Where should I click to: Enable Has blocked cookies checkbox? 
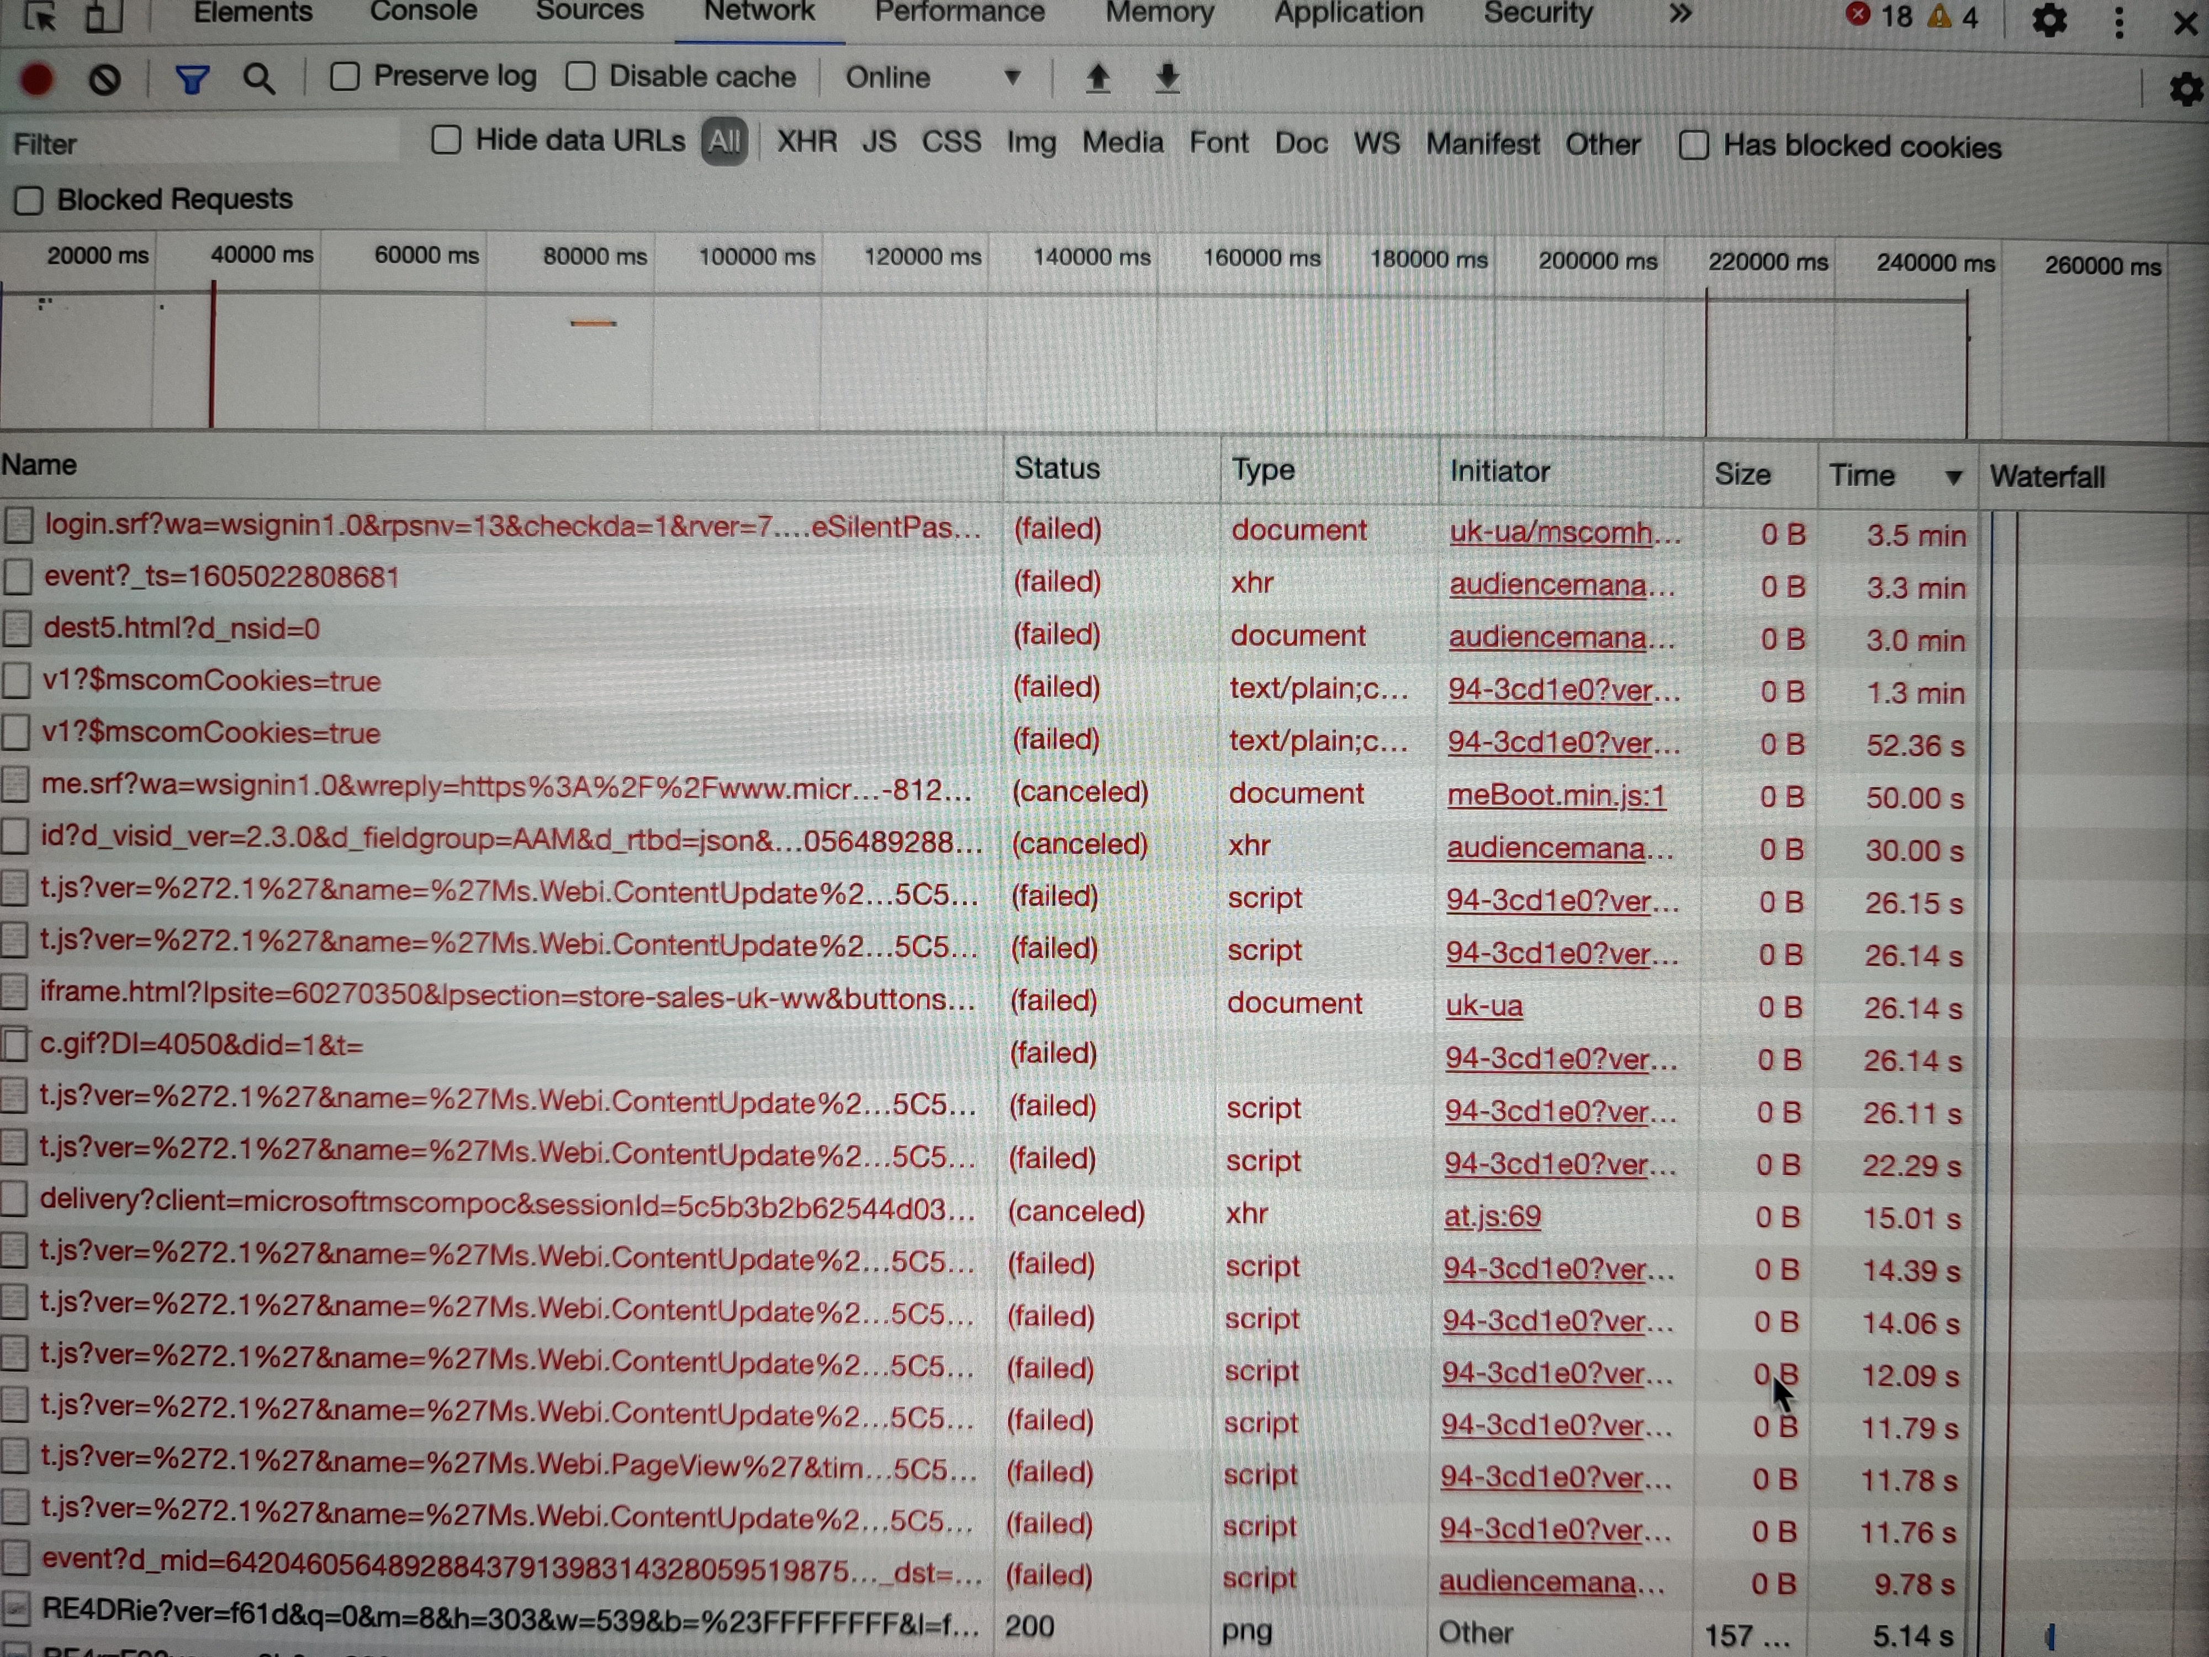point(1693,146)
